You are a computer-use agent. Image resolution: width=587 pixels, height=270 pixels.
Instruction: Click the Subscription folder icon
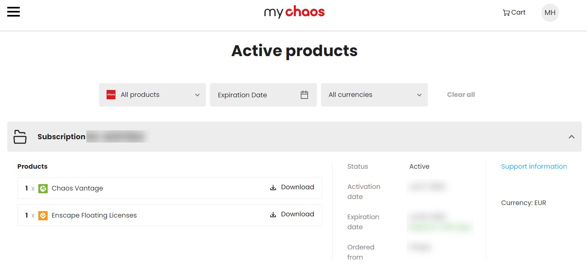point(20,137)
